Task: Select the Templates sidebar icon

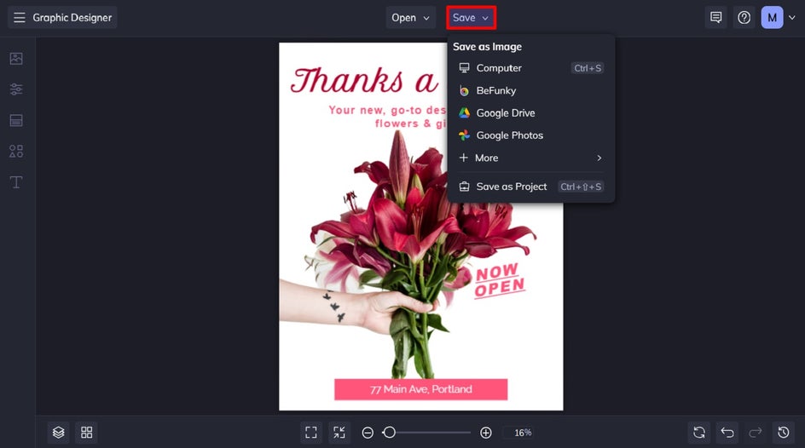Action: [16, 120]
